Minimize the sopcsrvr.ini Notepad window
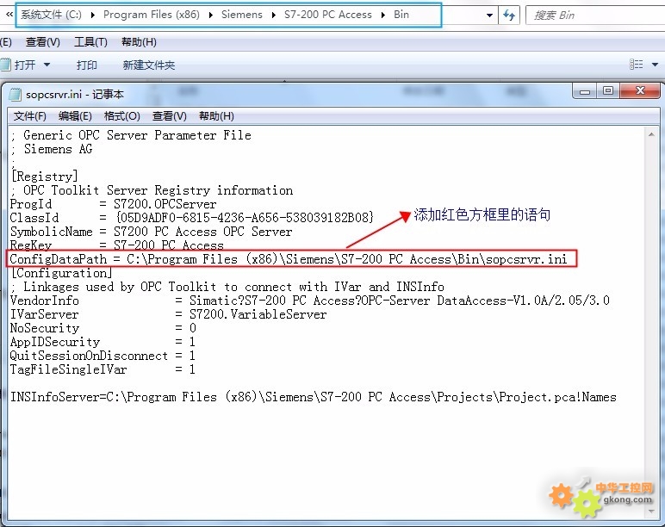The height and width of the screenshot is (527, 665). click(x=584, y=91)
